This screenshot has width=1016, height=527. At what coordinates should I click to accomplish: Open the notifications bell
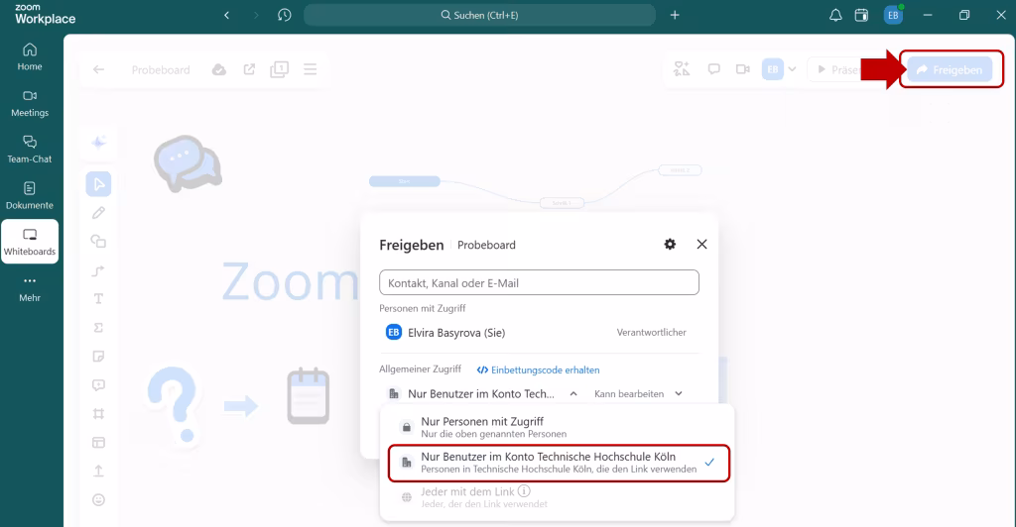tap(835, 15)
